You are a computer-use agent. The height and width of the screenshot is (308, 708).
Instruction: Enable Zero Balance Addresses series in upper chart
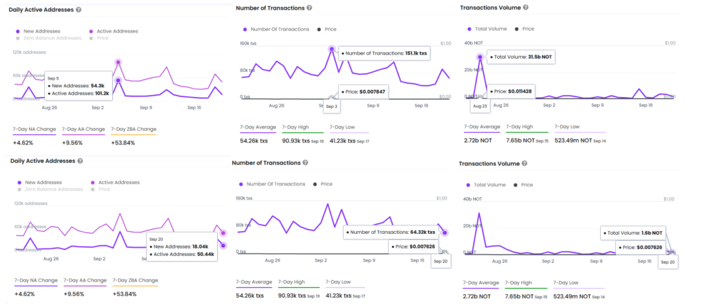(x=48, y=38)
